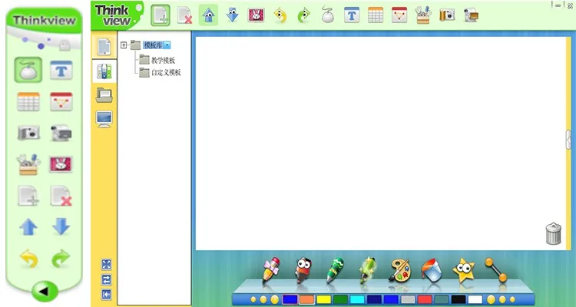This screenshot has width=576, height=307.
Task: Open camera capture in left panel
Action: coord(28,133)
